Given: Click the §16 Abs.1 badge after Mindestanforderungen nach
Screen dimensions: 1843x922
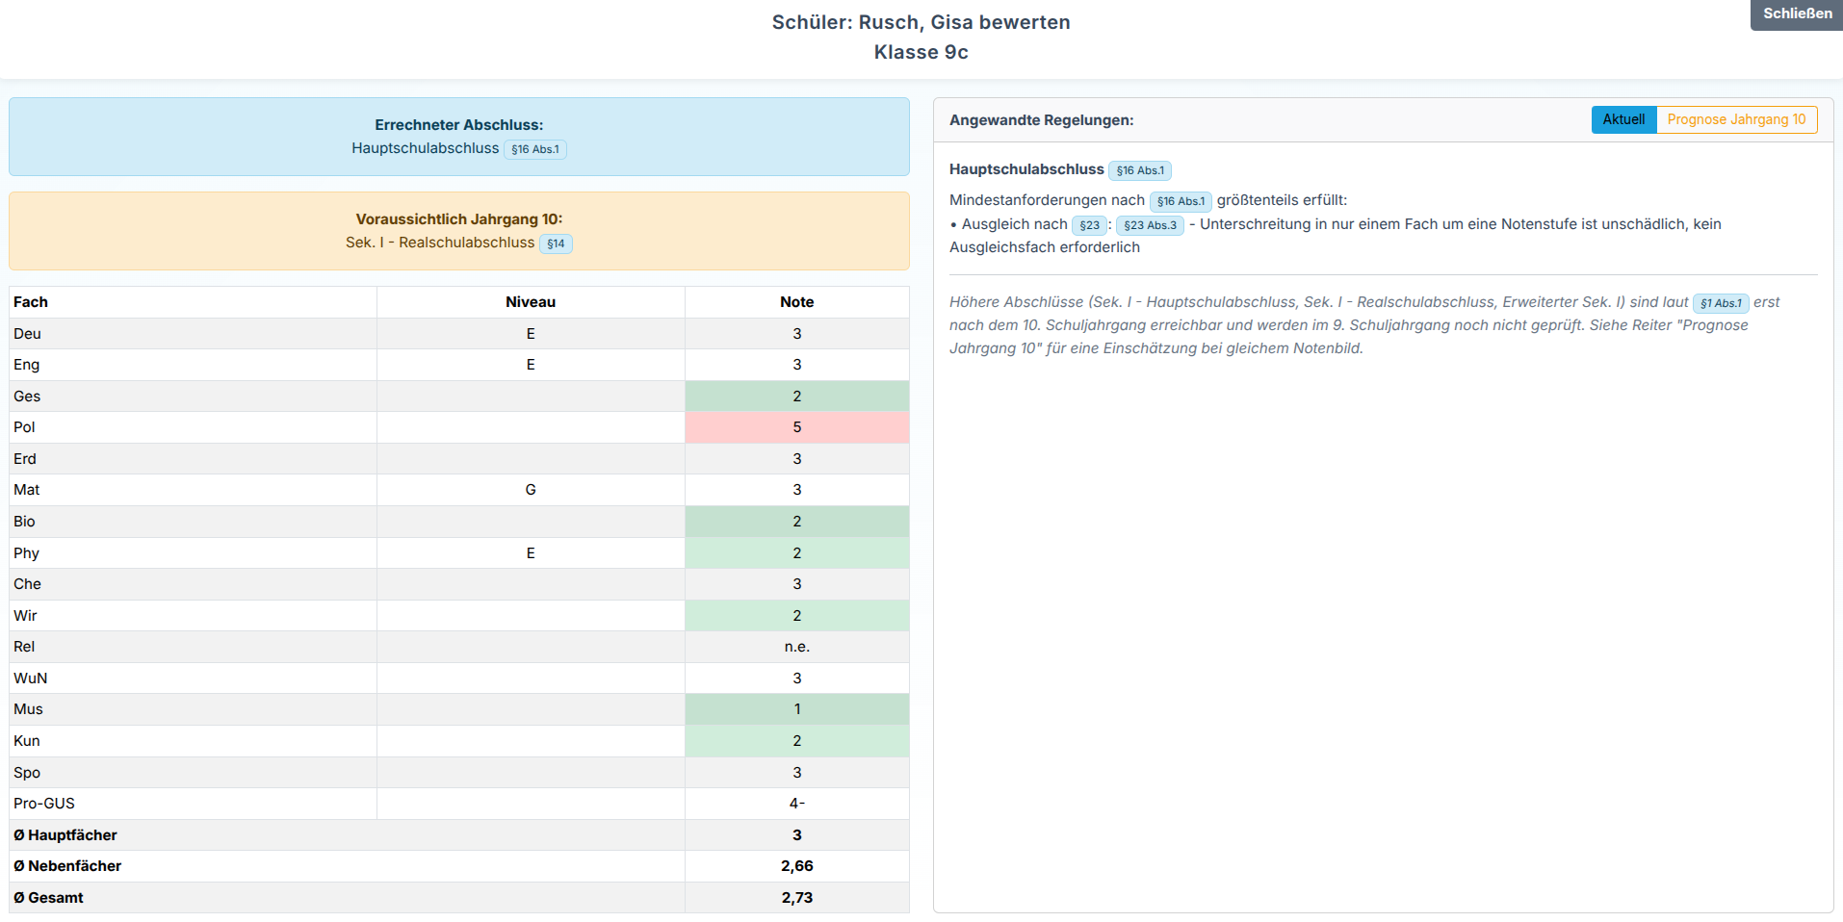Looking at the screenshot, I should (1181, 201).
